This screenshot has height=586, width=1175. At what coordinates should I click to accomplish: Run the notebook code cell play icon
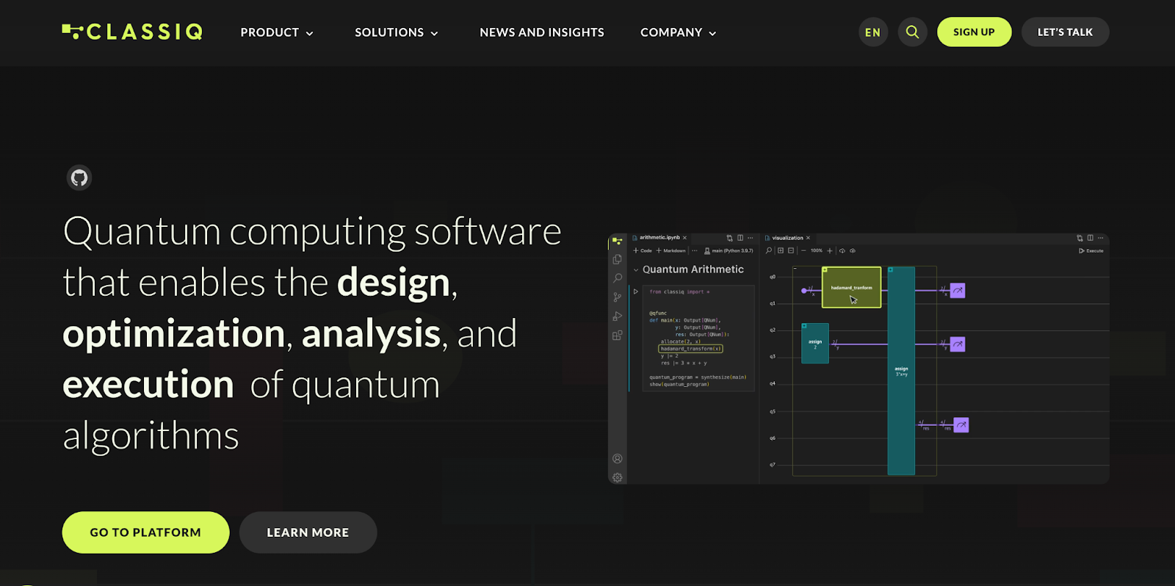(636, 292)
